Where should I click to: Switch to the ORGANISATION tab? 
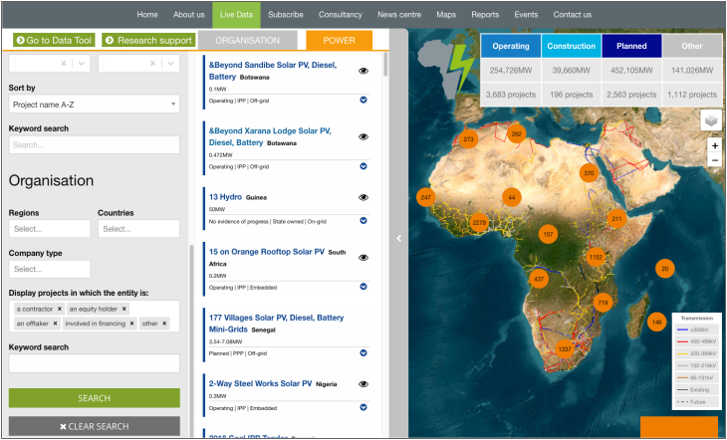pyautogui.click(x=248, y=41)
